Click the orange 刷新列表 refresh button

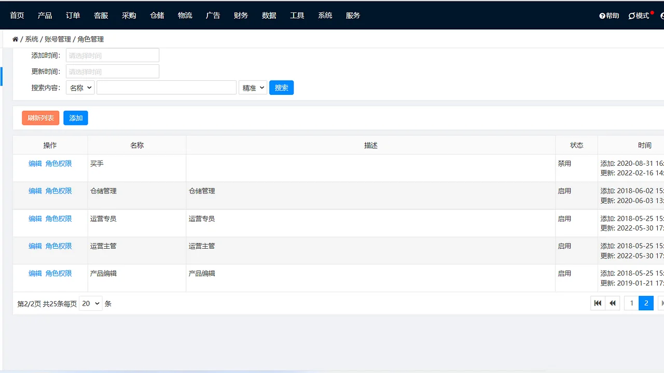pos(40,118)
